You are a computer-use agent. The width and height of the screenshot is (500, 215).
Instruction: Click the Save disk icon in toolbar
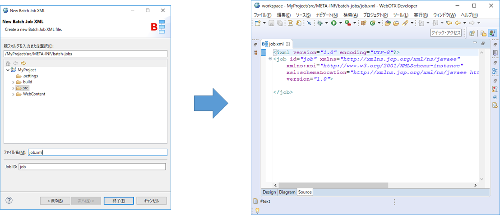pyautogui.click(x=271, y=23)
